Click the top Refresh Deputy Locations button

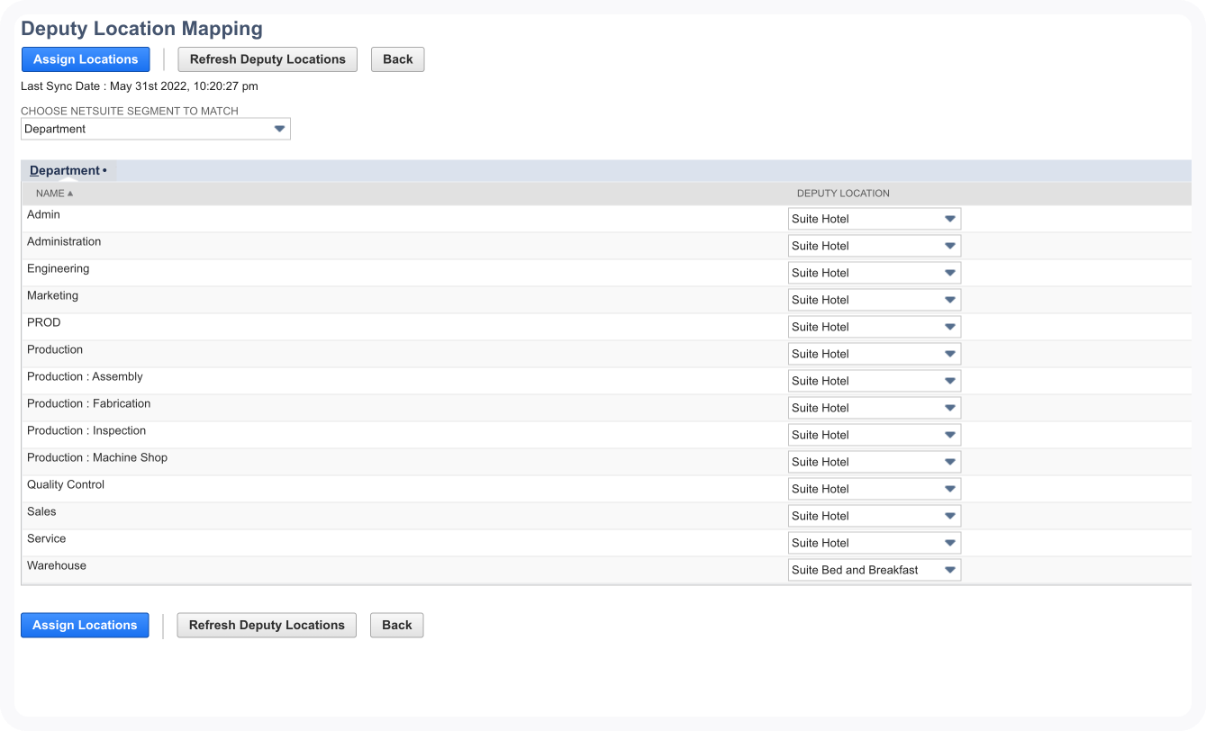coord(267,59)
